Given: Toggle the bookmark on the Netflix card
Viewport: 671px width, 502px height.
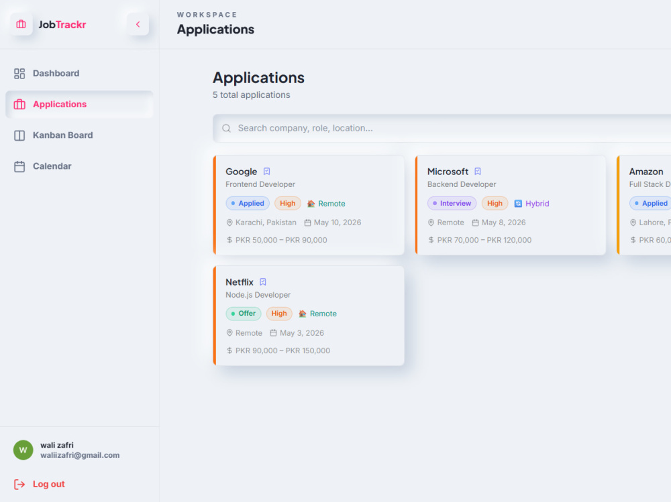Looking at the screenshot, I should 263,282.
